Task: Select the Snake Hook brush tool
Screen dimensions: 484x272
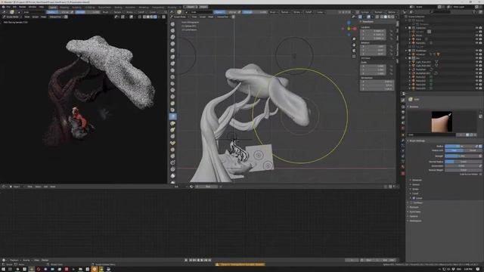Action: click(172, 129)
